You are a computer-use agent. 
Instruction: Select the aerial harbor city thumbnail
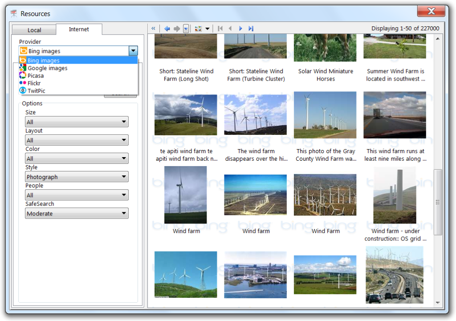pos(255,275)
